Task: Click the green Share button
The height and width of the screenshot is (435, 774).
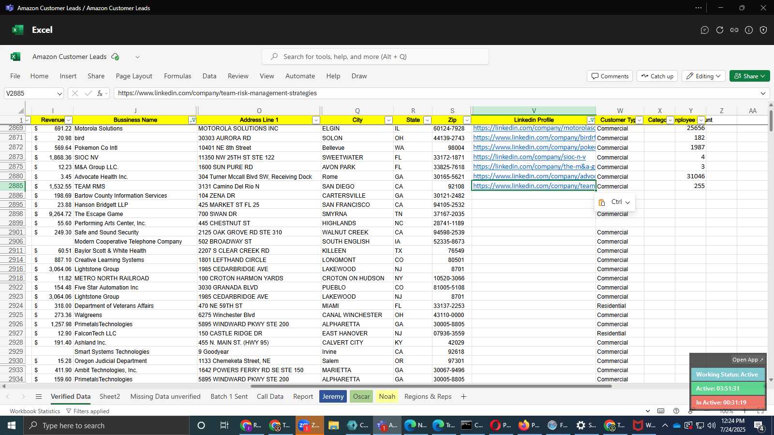Action: pyautogui.click(x=750, y=76)
